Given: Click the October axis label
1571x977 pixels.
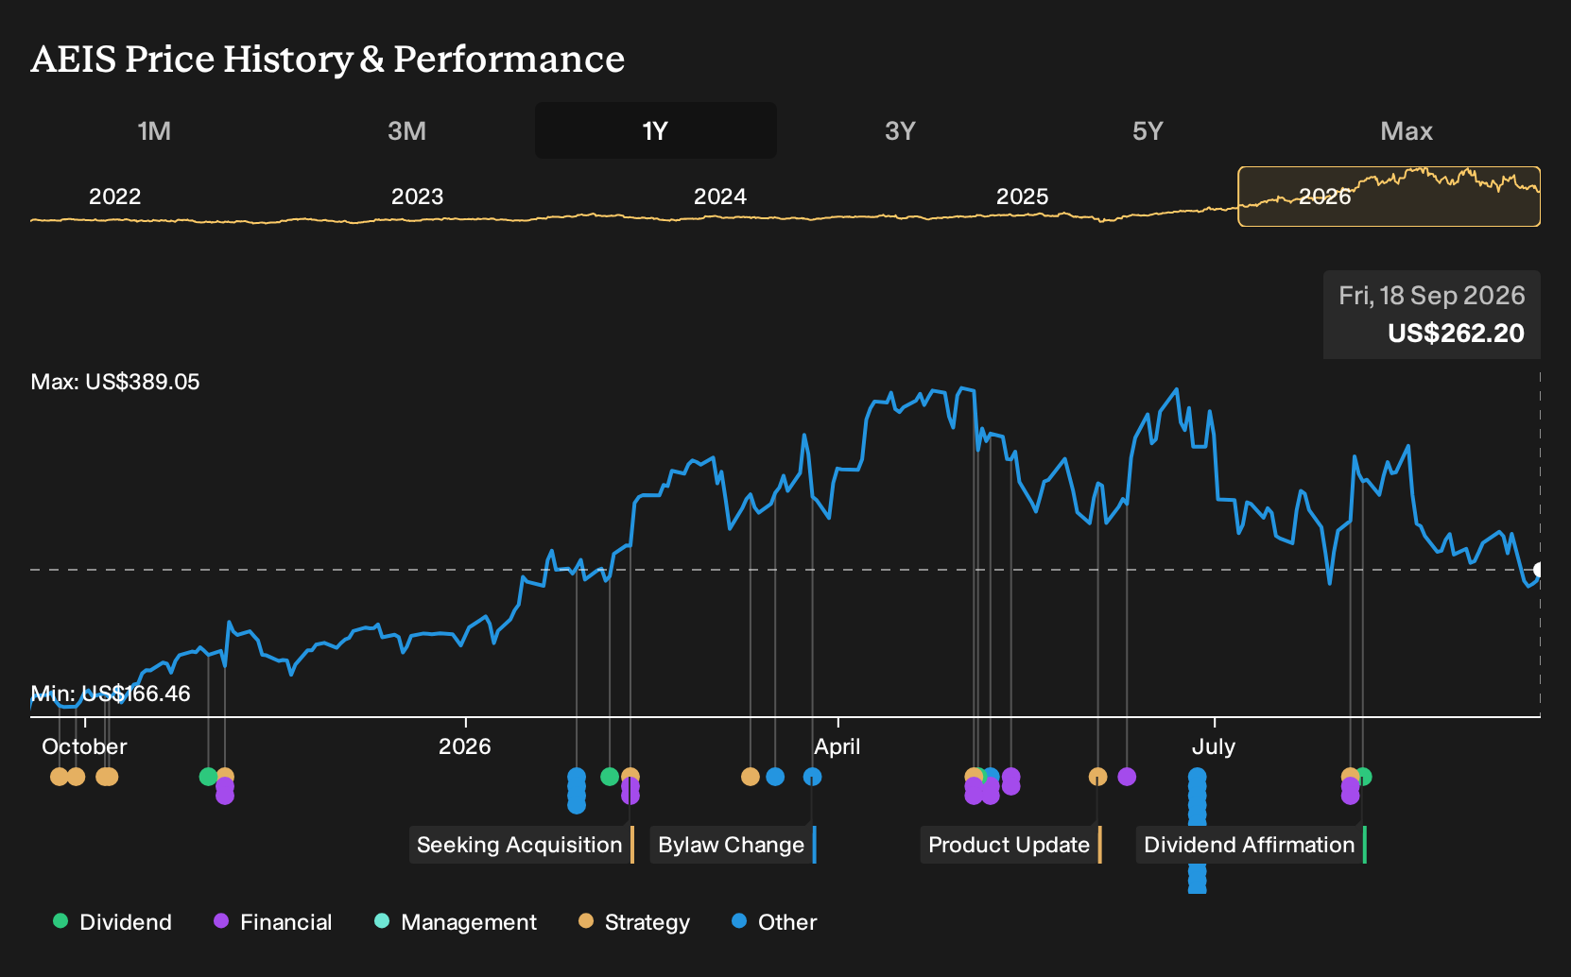Looking at the screenshot, I should (84, 746).
